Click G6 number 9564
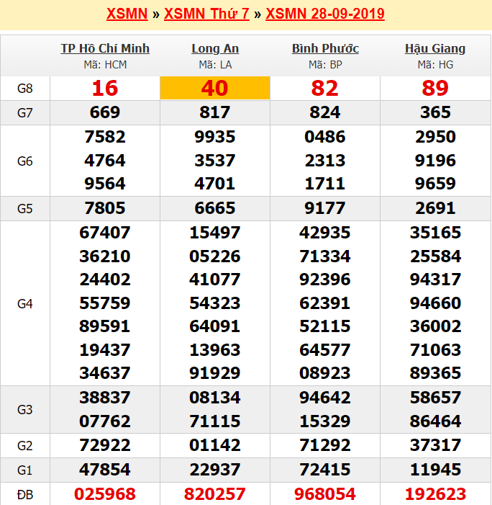492x505 pixels. click(105, 184)
